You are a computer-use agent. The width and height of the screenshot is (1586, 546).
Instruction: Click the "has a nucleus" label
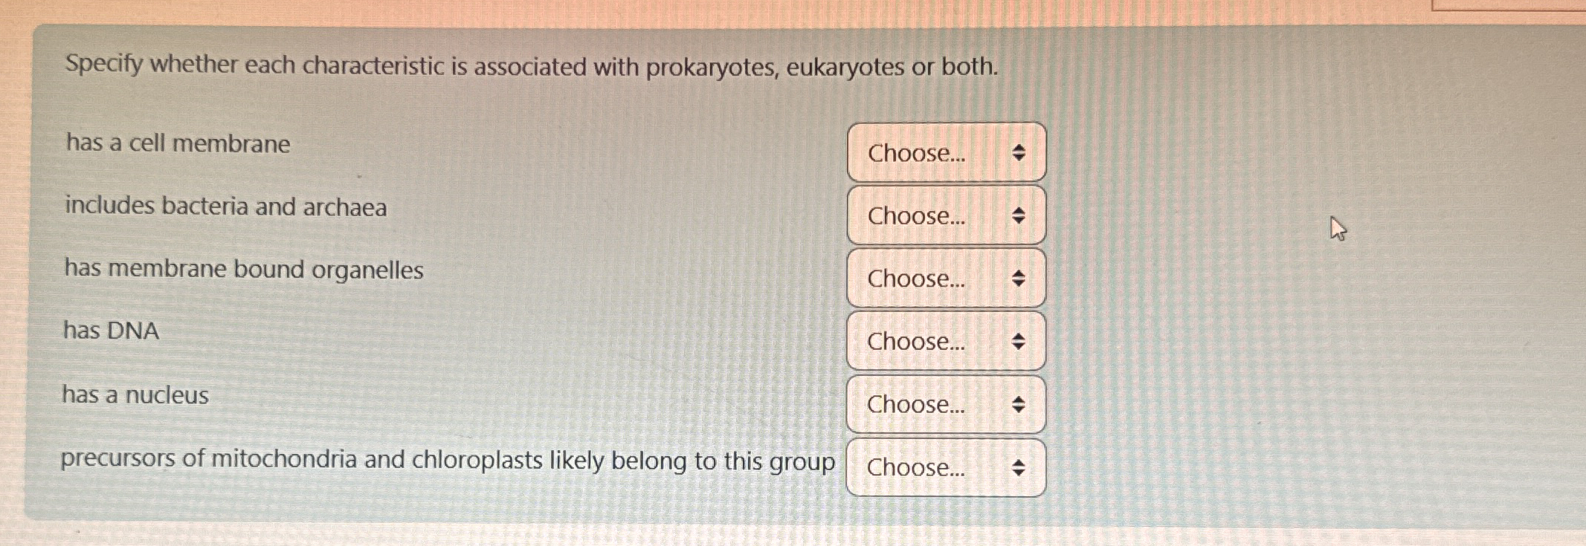point(135,395)
